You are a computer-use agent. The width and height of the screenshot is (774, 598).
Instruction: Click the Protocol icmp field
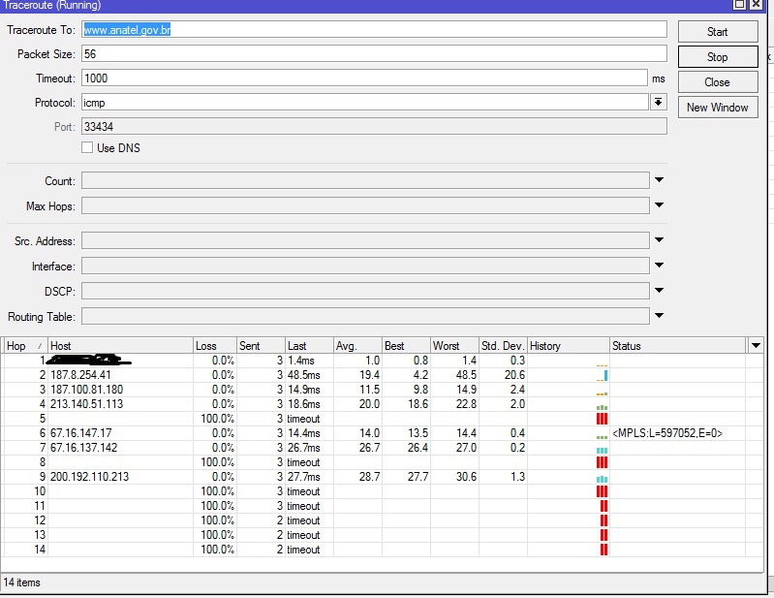(364, 102)
